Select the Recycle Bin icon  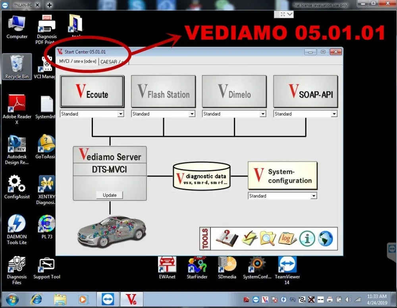pos(17,67)
